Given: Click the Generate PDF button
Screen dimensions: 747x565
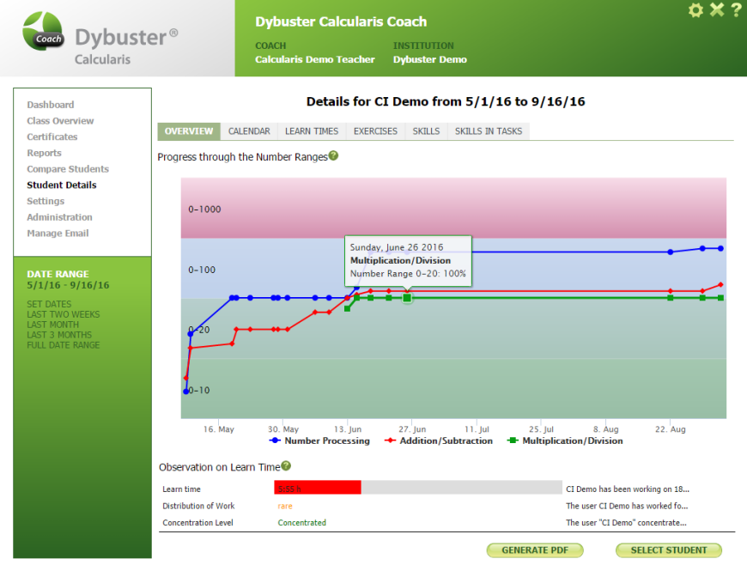Looking at the screenshot, I should click(535, 550).
